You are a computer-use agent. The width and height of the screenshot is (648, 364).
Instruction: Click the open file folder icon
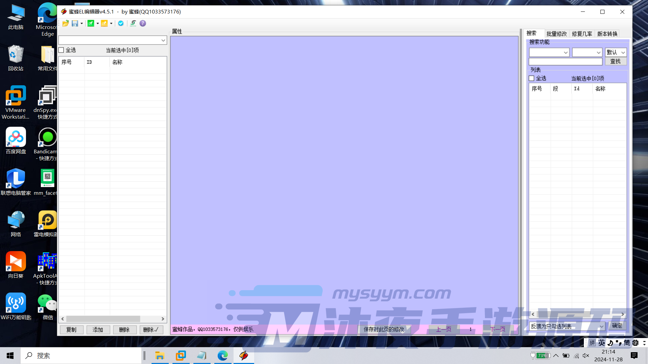65,23
